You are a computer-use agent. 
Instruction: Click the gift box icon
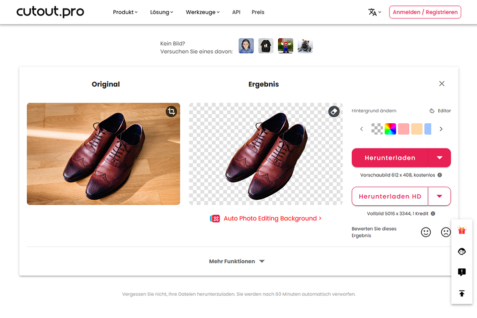[x=462, y=231]
